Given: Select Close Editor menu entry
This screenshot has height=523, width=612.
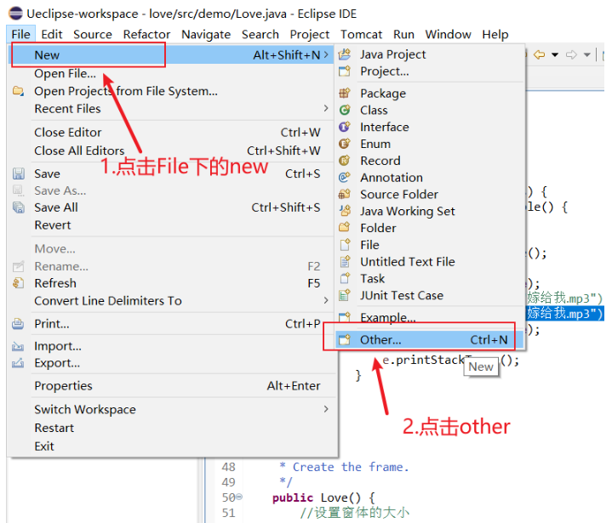Looking at the screenshot, I should pos(172,132).
